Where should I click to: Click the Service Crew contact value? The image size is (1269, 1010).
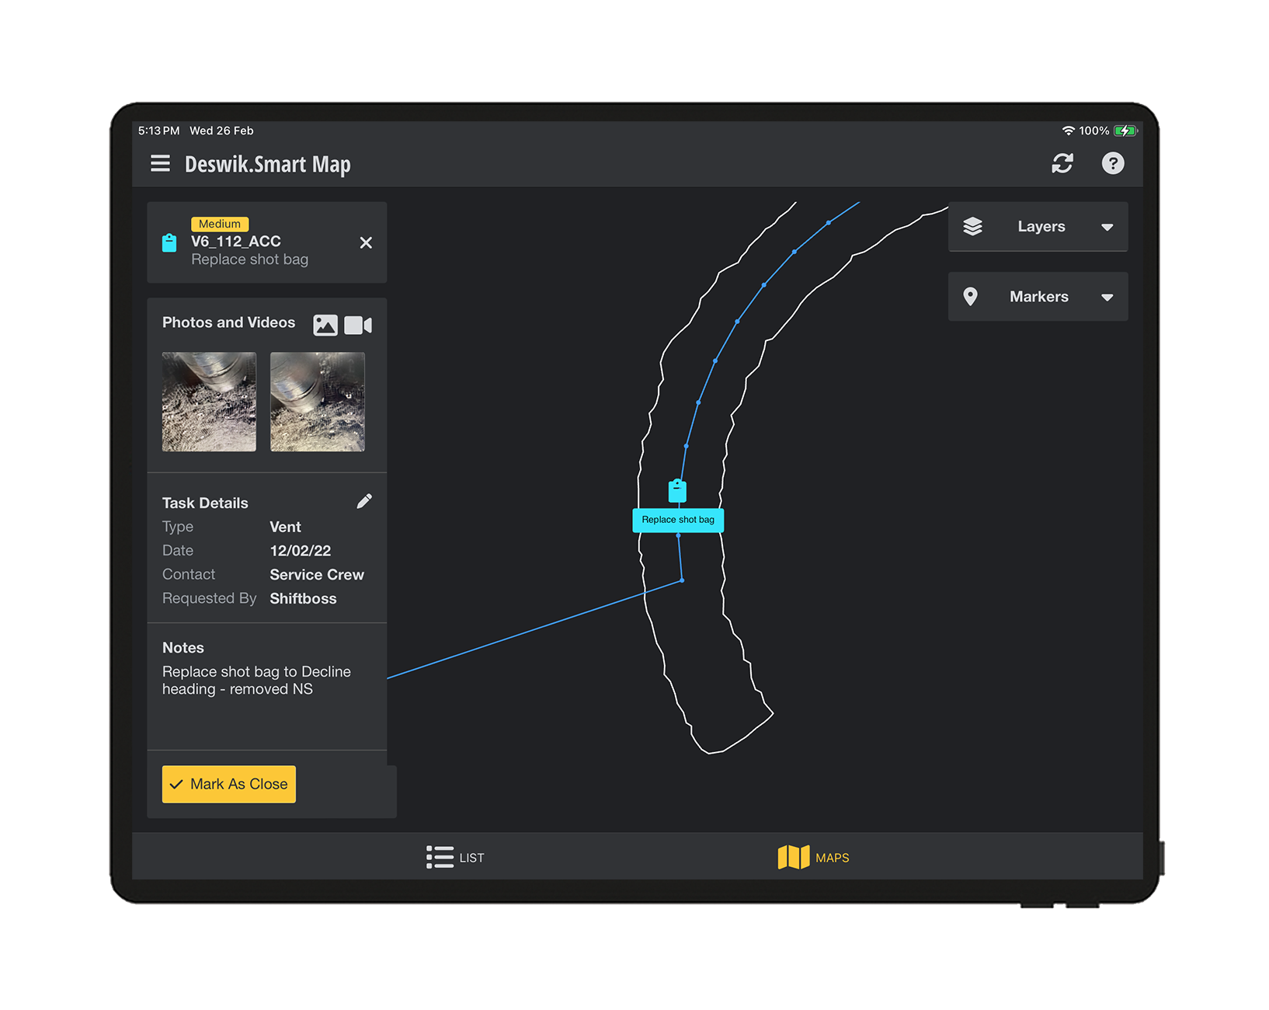317,575
